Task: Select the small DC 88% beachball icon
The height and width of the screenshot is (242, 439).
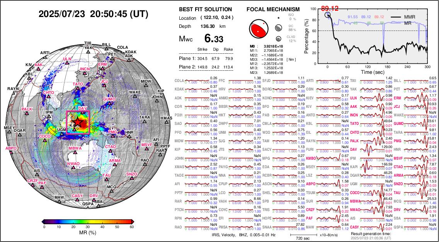Action: pyautogui.click(x=278, y=28)
